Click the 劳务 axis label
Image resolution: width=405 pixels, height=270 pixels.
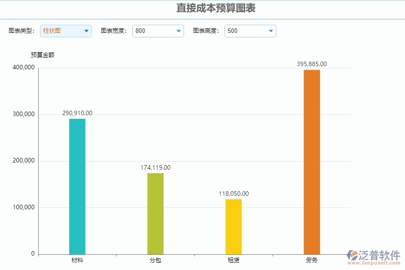click(x=311, y=260)
